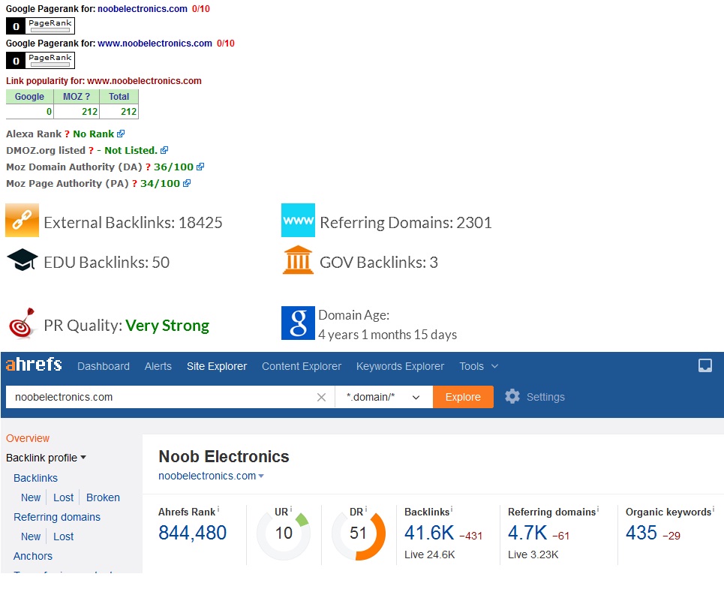Switch to Content Explorer tab

pos(302,366)
